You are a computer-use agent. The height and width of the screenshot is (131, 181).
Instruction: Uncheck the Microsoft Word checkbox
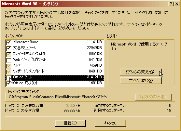(x=9, y=43)
